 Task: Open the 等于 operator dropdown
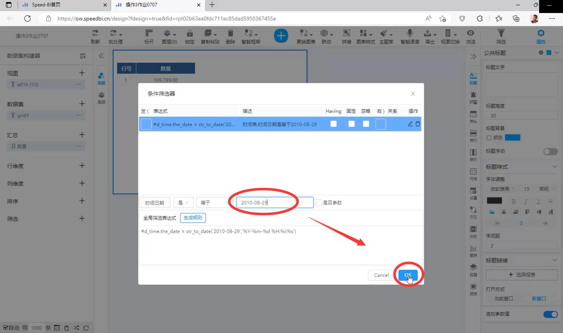(213, 202)
